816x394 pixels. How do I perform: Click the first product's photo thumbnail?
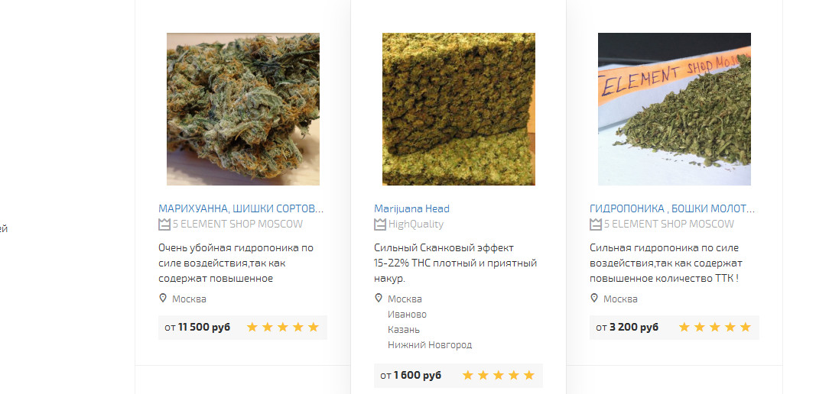click(x=243, y=109)
